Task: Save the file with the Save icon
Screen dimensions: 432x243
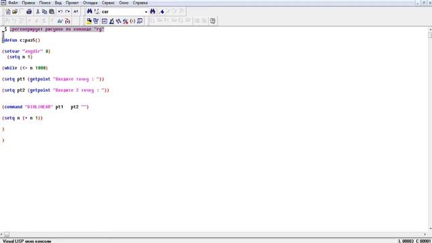Action: [x=22, y=11]
